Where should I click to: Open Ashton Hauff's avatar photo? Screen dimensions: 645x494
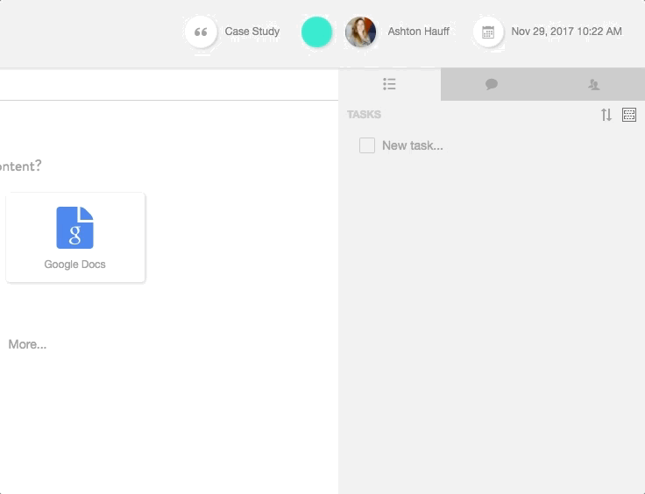tap(360, 32)
